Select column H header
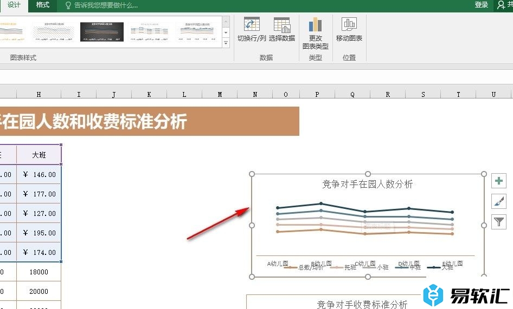The image size is (513, 309). pyautogui.click(x=39, y=94)
